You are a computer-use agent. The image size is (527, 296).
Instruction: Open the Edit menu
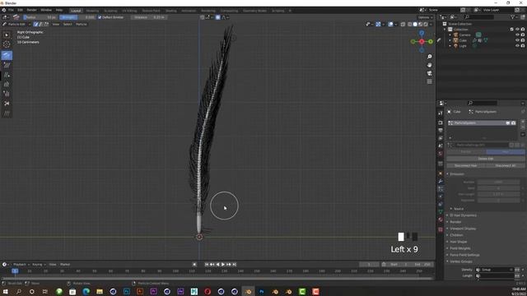[x=20, y=10]
